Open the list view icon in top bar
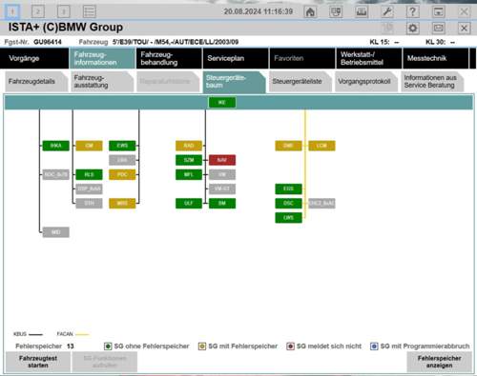Screen dimensions: 477x376 (90, 11)
